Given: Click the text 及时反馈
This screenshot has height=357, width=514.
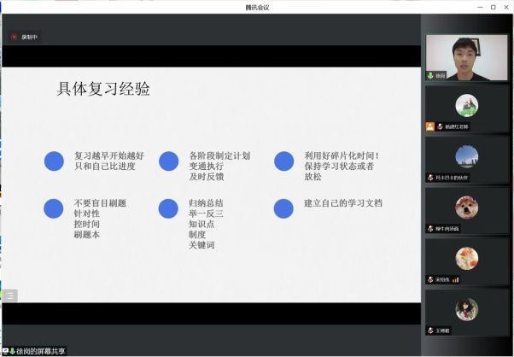Looking at the screenshot, I should (206, 177).
